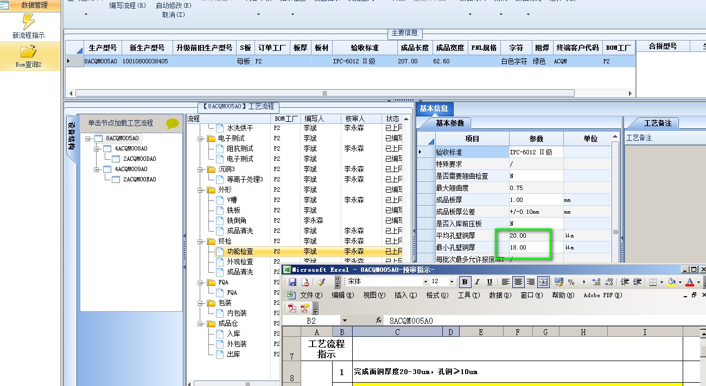Switch to the 基本信息 tab
This screenshot has height=386, width=706.
tap(434, 109)
